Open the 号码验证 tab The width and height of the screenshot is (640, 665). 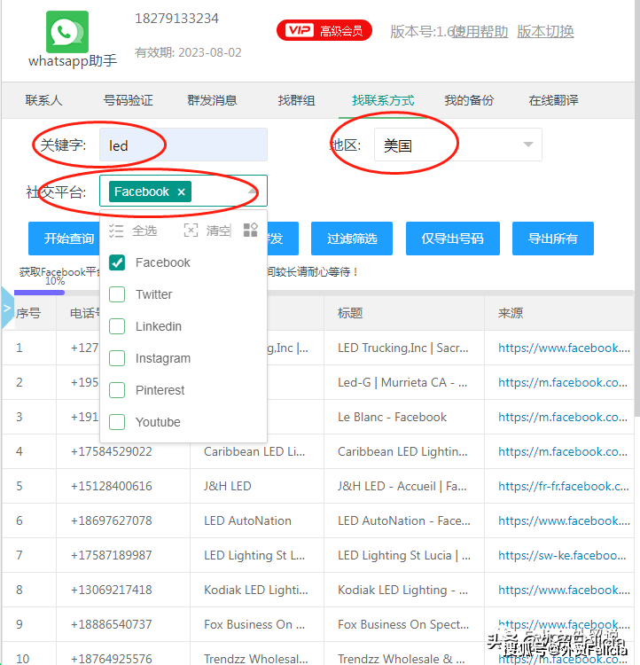click(x=128, y=100)
